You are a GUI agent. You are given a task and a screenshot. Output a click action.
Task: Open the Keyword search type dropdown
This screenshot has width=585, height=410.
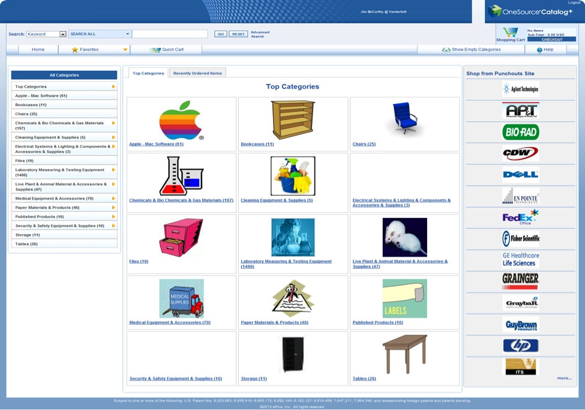[x=62, y=34]
